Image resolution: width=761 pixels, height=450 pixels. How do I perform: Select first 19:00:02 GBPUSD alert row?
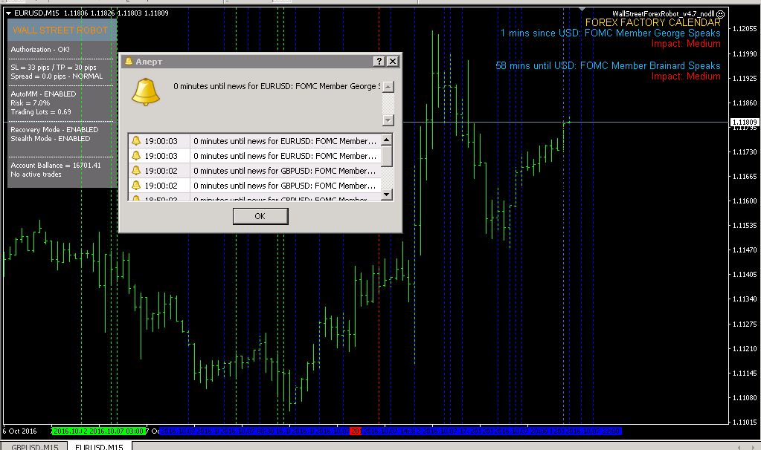tap(255, 171)
